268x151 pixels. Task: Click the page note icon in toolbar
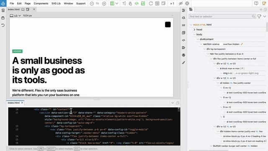coord(164,3)
